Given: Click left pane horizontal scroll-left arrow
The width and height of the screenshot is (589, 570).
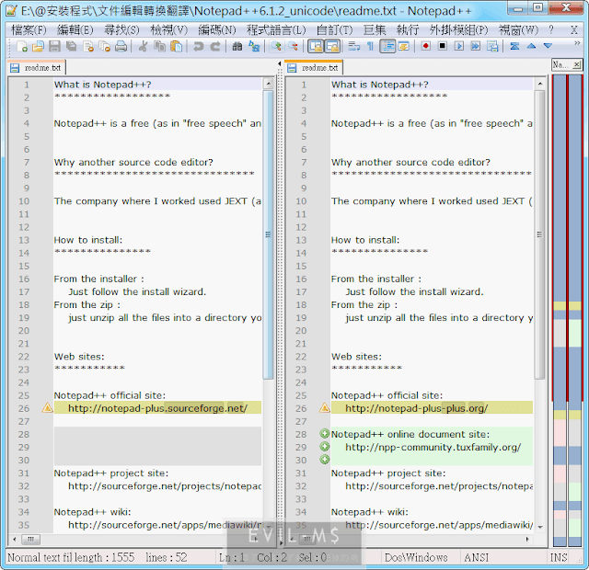Looking at the screenshot, I should coord(15,540).
